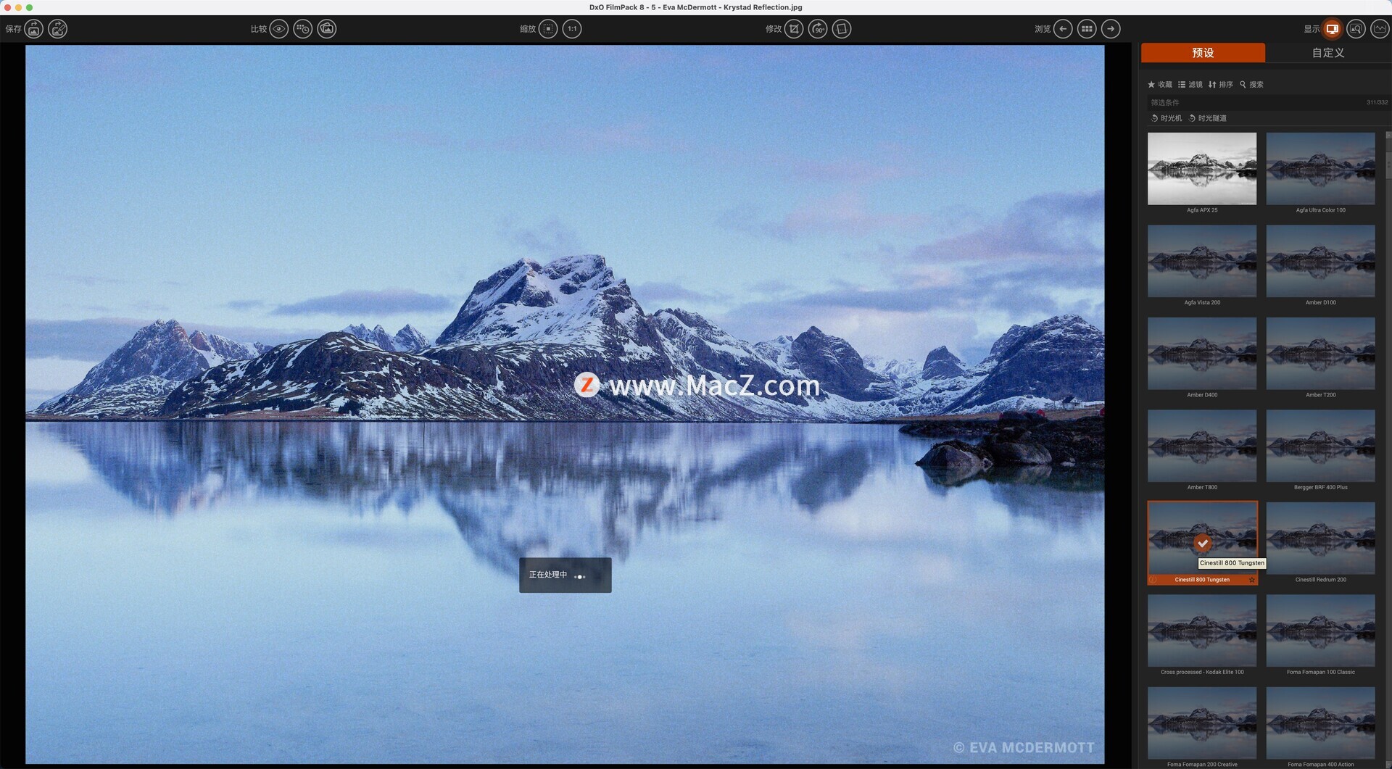Viewport: 1392px width, 769px height.
Task: Click the 搜索 search button
Action: click(1252, 85)
